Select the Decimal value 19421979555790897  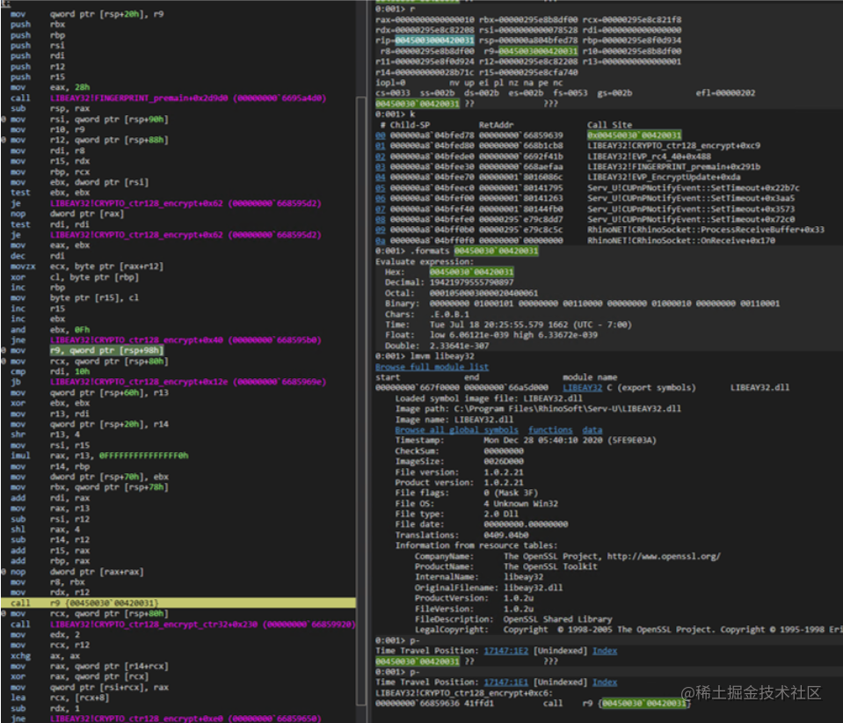pyautogui.click(x=471, y=282)
